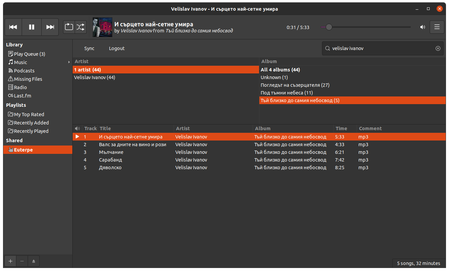Focus the search field
This screenshot has width=449, height=271.
[x=382, y=48]
